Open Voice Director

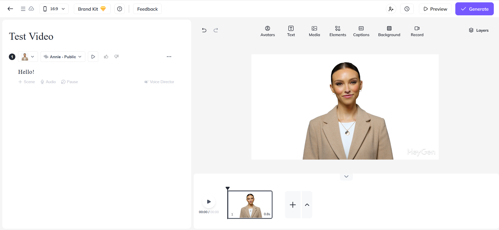click(159, 82)
